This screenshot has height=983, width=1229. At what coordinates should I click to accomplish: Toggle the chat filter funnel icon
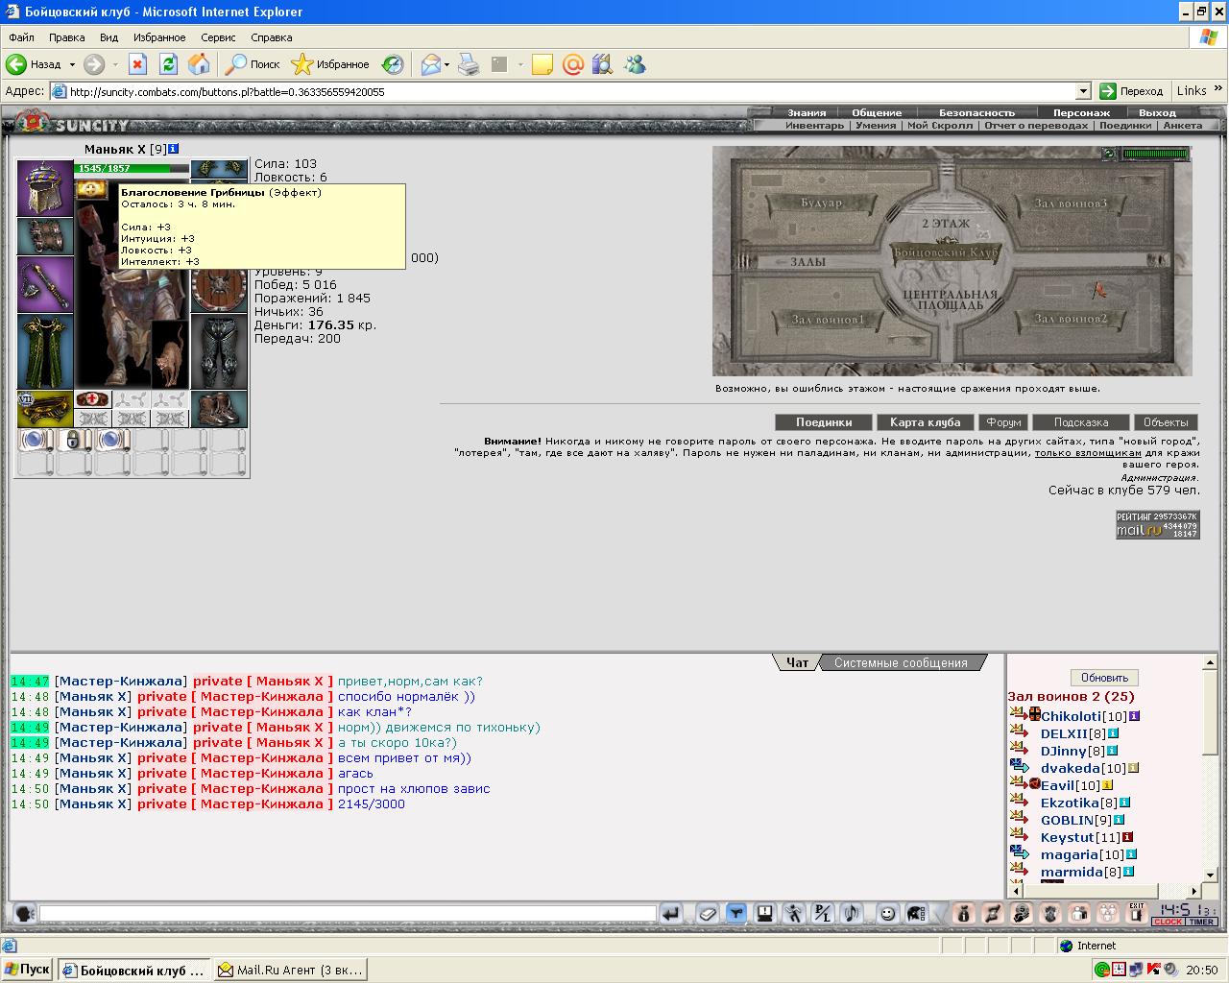[x=735, y=913]
